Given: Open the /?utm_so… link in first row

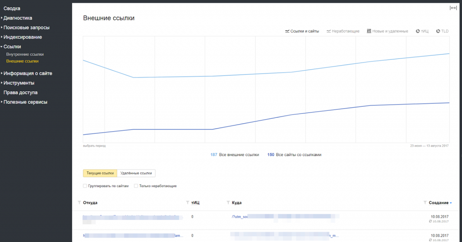Looking at the screenshot, I should pos(240,217).
